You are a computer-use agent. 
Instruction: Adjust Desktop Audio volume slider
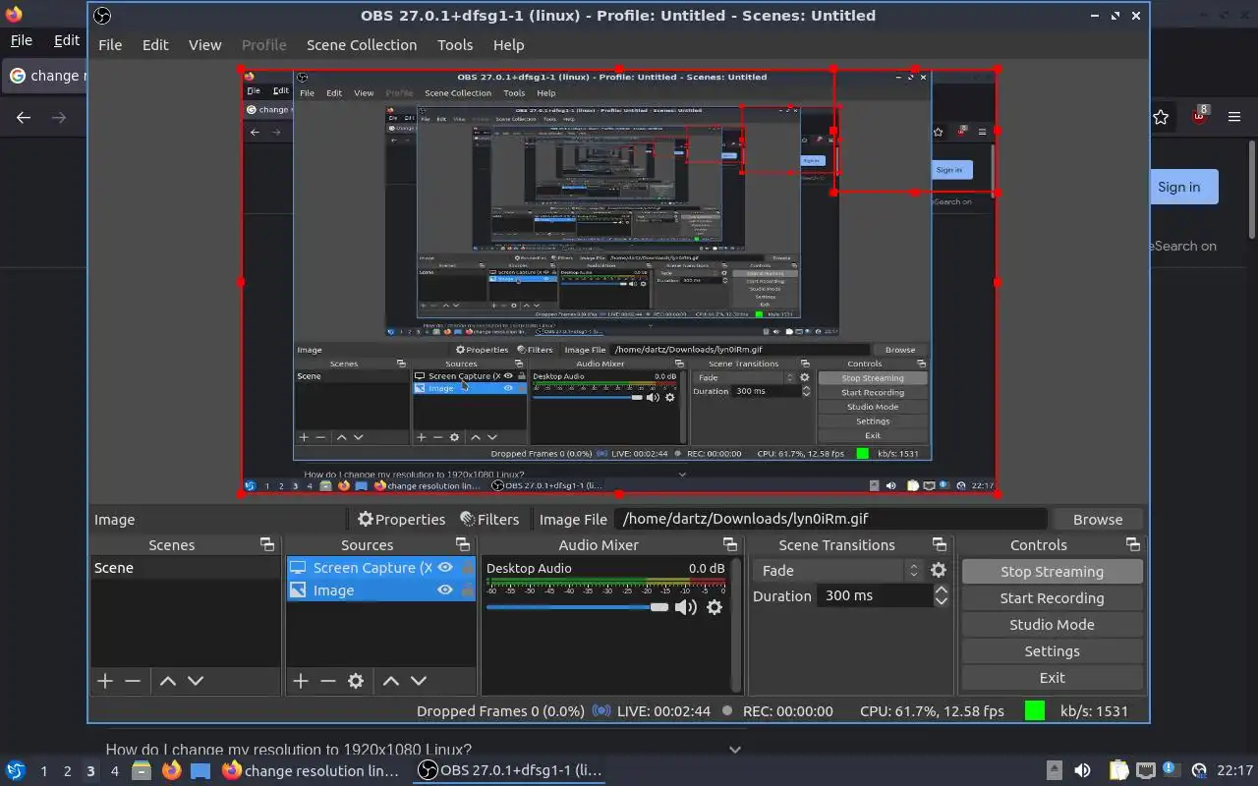pyautogui.click(x=577, y=607)
